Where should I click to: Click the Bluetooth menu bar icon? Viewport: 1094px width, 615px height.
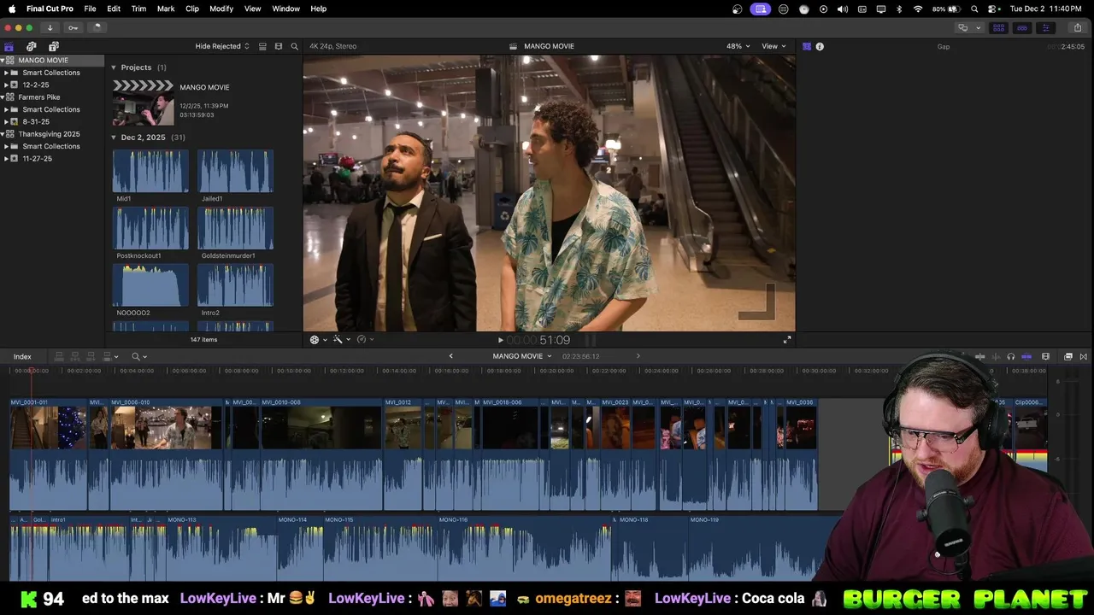coord(899,9)
